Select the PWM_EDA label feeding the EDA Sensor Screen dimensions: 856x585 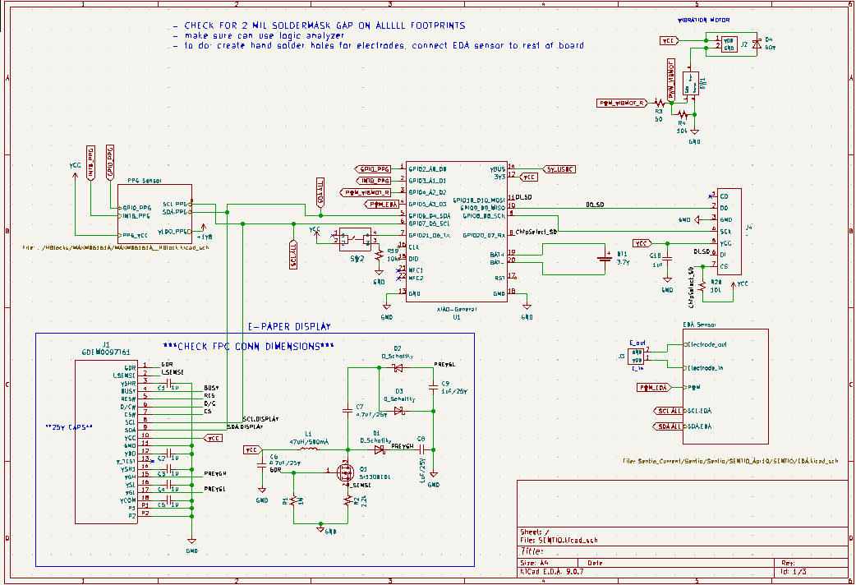tap(653, 387)
